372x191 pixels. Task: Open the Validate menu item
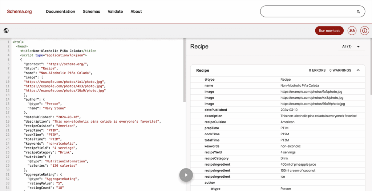[115, 11]
